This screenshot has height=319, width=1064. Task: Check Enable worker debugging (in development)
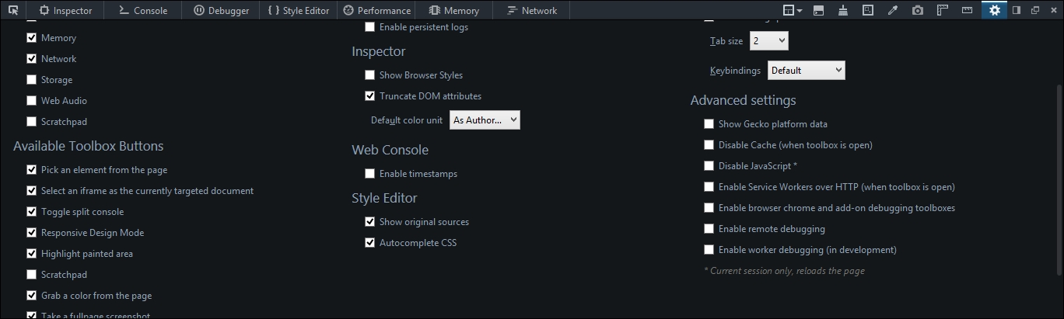[709, 249]
